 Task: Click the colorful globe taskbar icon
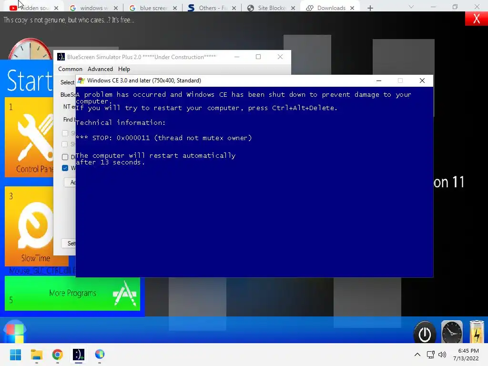(x=100, y=355)
